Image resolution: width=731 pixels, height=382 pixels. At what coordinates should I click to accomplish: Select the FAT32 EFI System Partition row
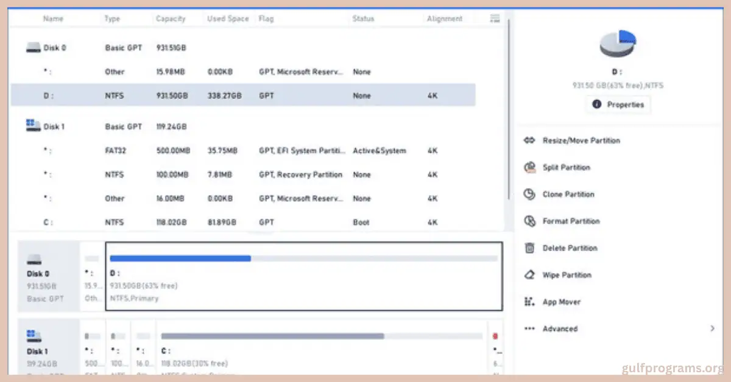click(244, 150)
